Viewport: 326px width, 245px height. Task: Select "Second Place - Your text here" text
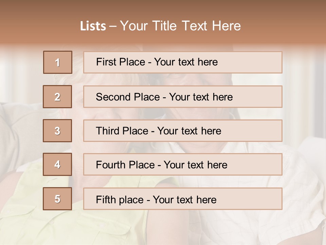point(164,97)
